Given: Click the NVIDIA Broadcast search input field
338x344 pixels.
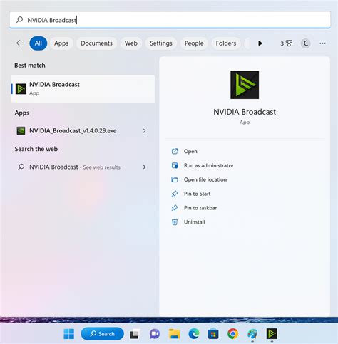Looking at the screenshot, I should (170, 20).
